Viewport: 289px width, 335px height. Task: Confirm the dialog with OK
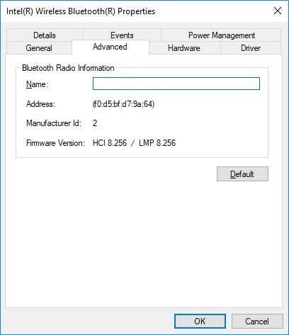point(200,321)
